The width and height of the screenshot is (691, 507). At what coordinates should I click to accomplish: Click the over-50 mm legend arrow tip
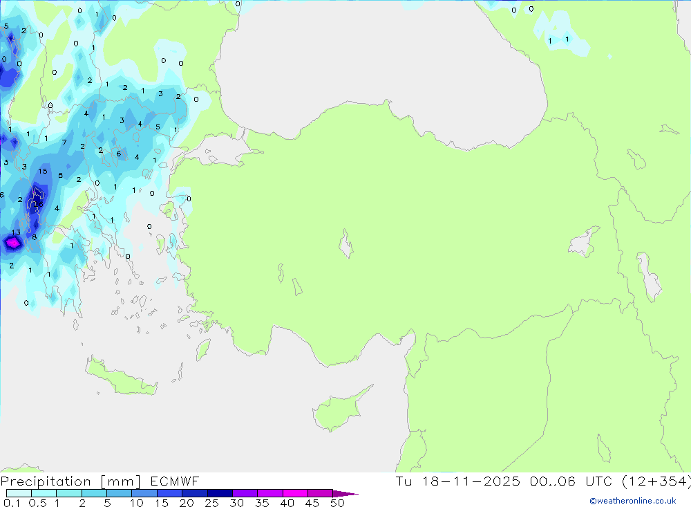(x=346, y=493)
